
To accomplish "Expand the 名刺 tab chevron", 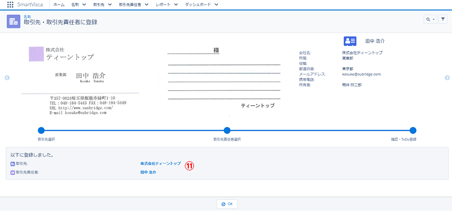I will (84, 5).
